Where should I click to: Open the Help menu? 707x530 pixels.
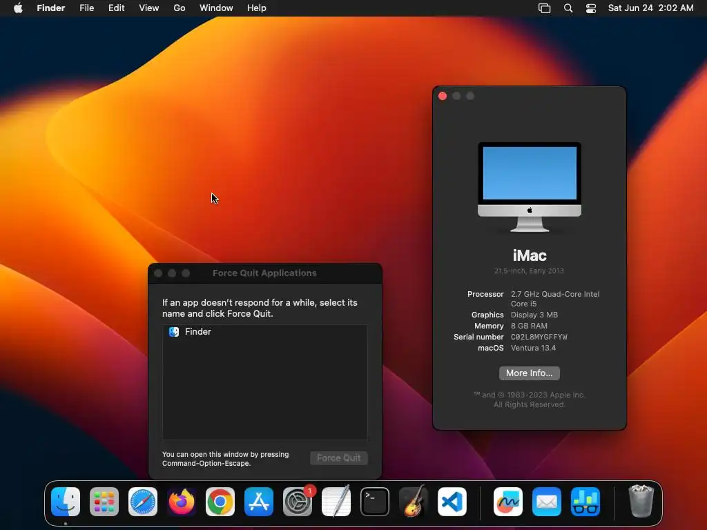[257, 8]
